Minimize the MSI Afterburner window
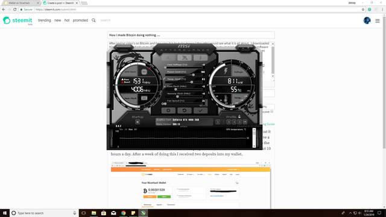Screen dimensions: 386x217 point(243,48)
